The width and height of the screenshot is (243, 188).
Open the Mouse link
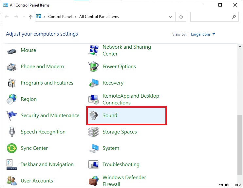[28, 50]
